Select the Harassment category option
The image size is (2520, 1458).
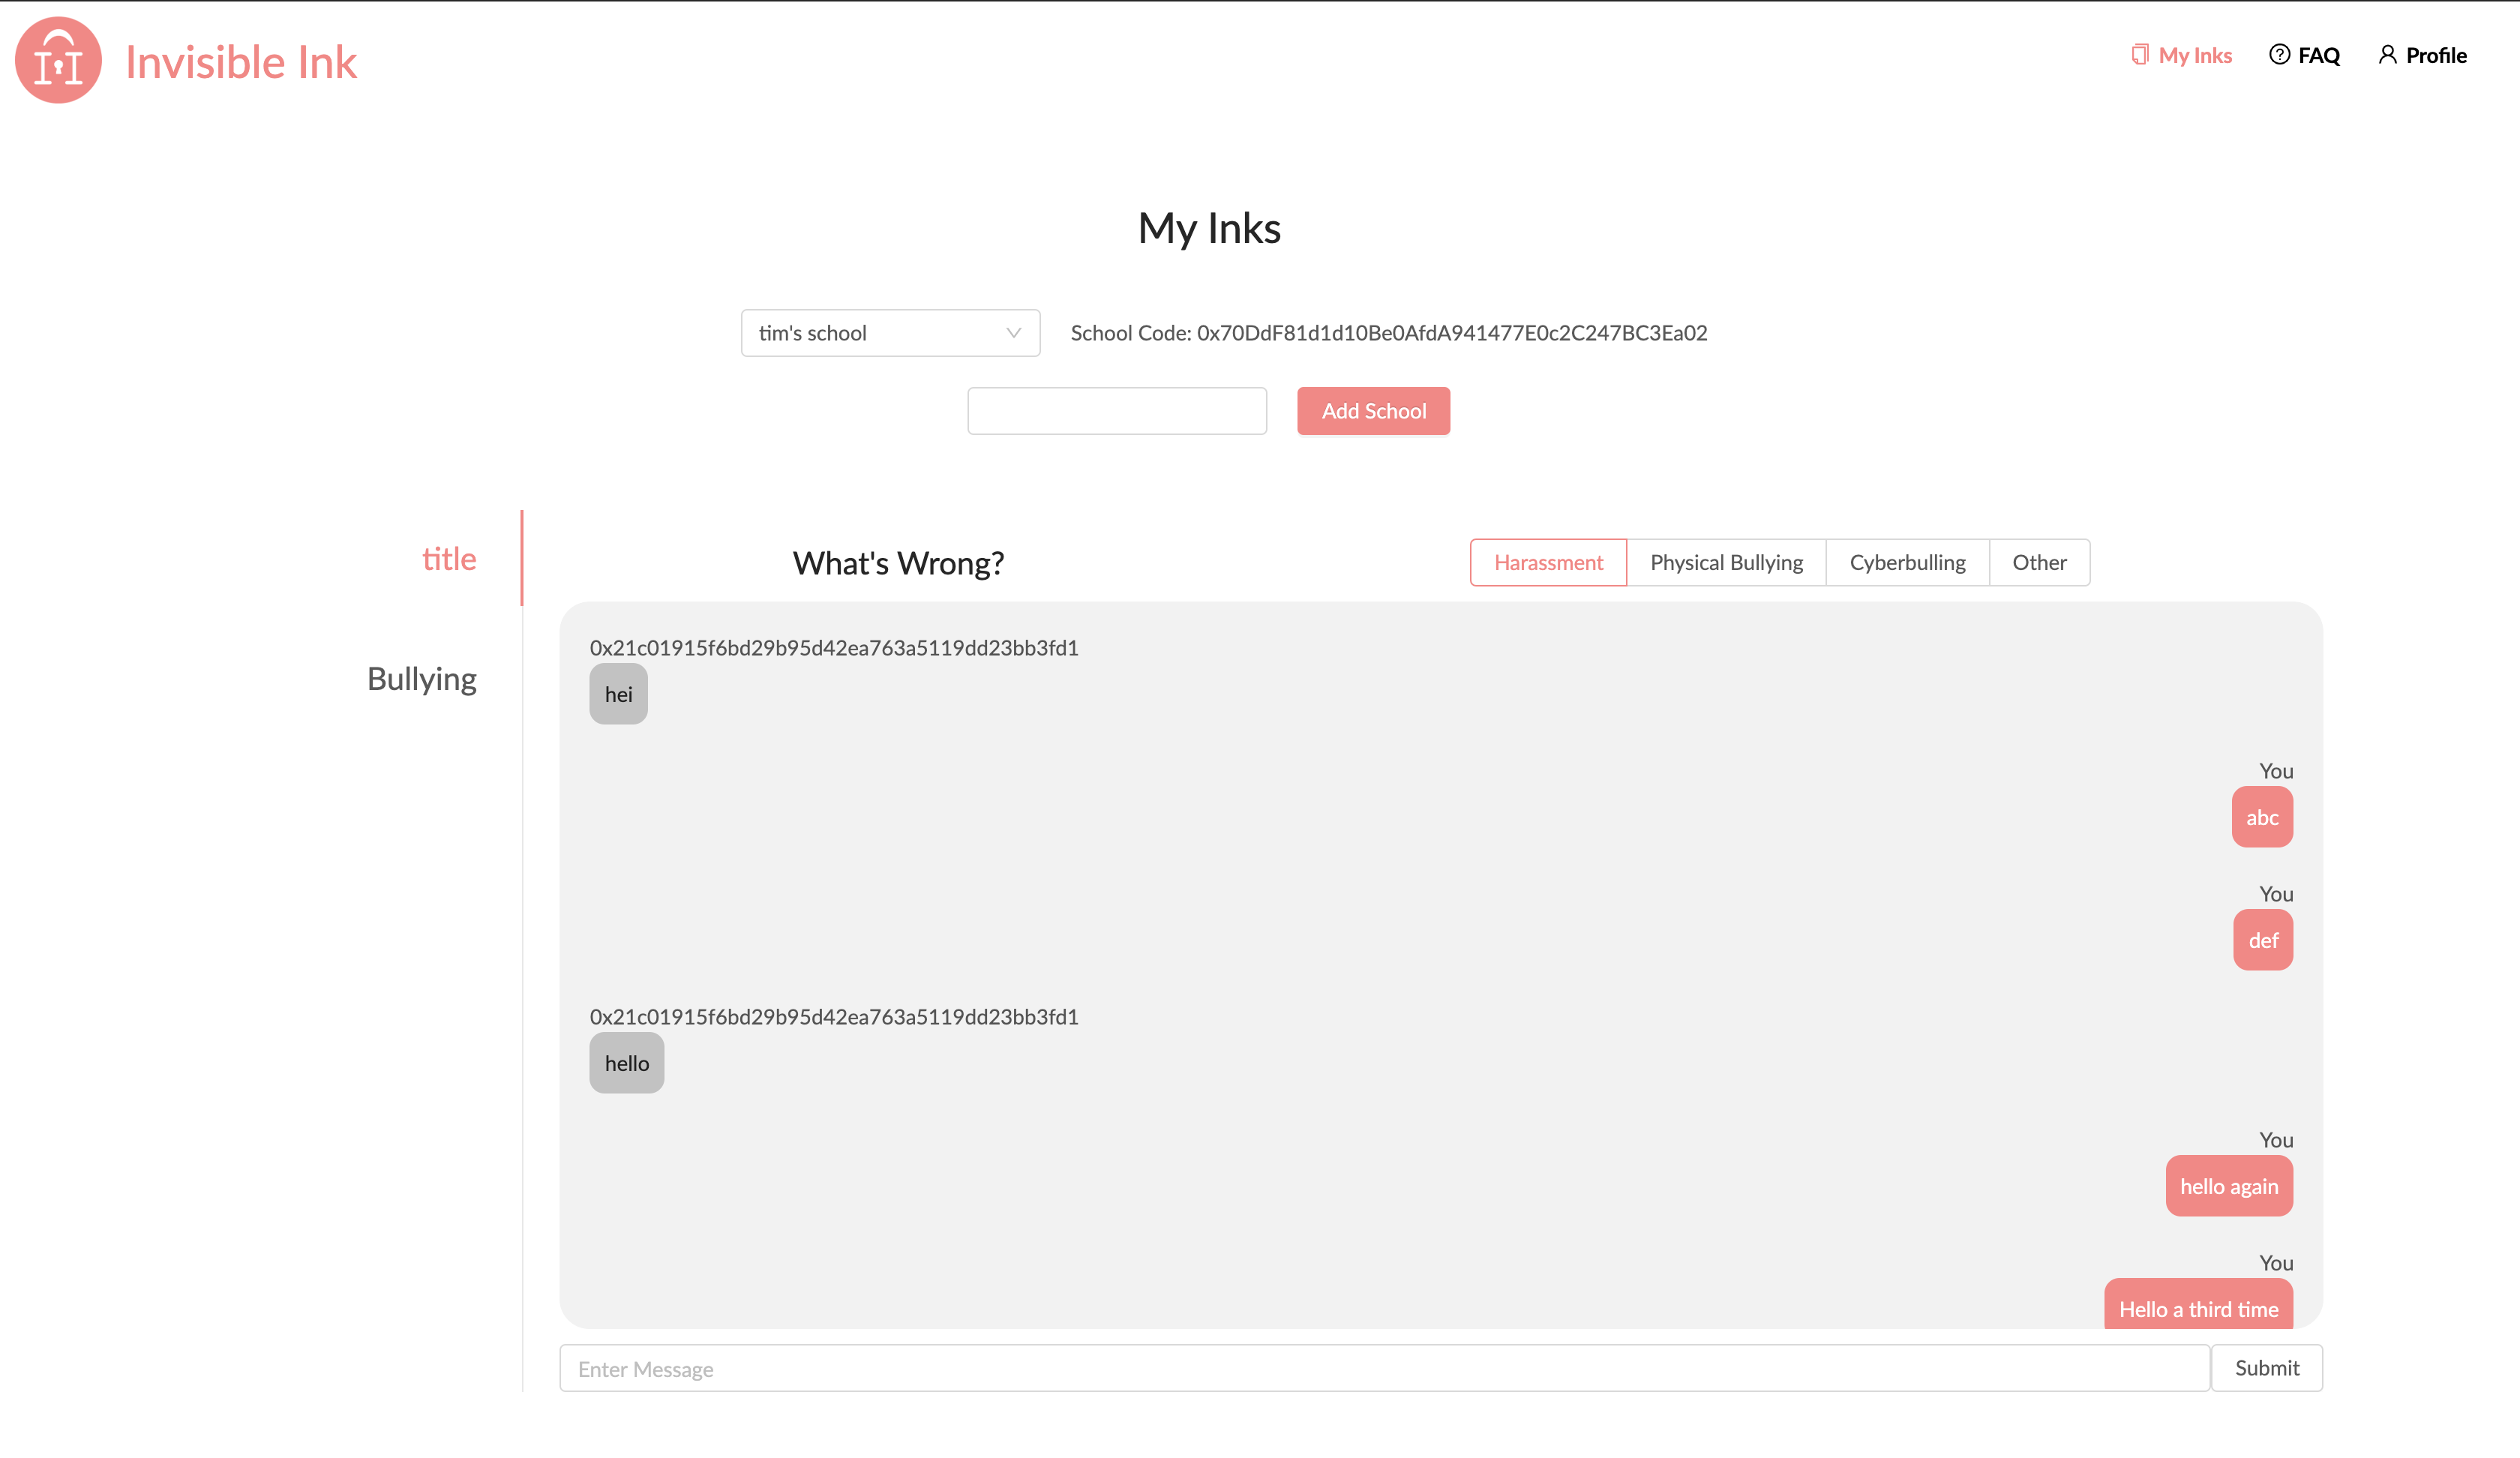click(x=1547, y=562)
